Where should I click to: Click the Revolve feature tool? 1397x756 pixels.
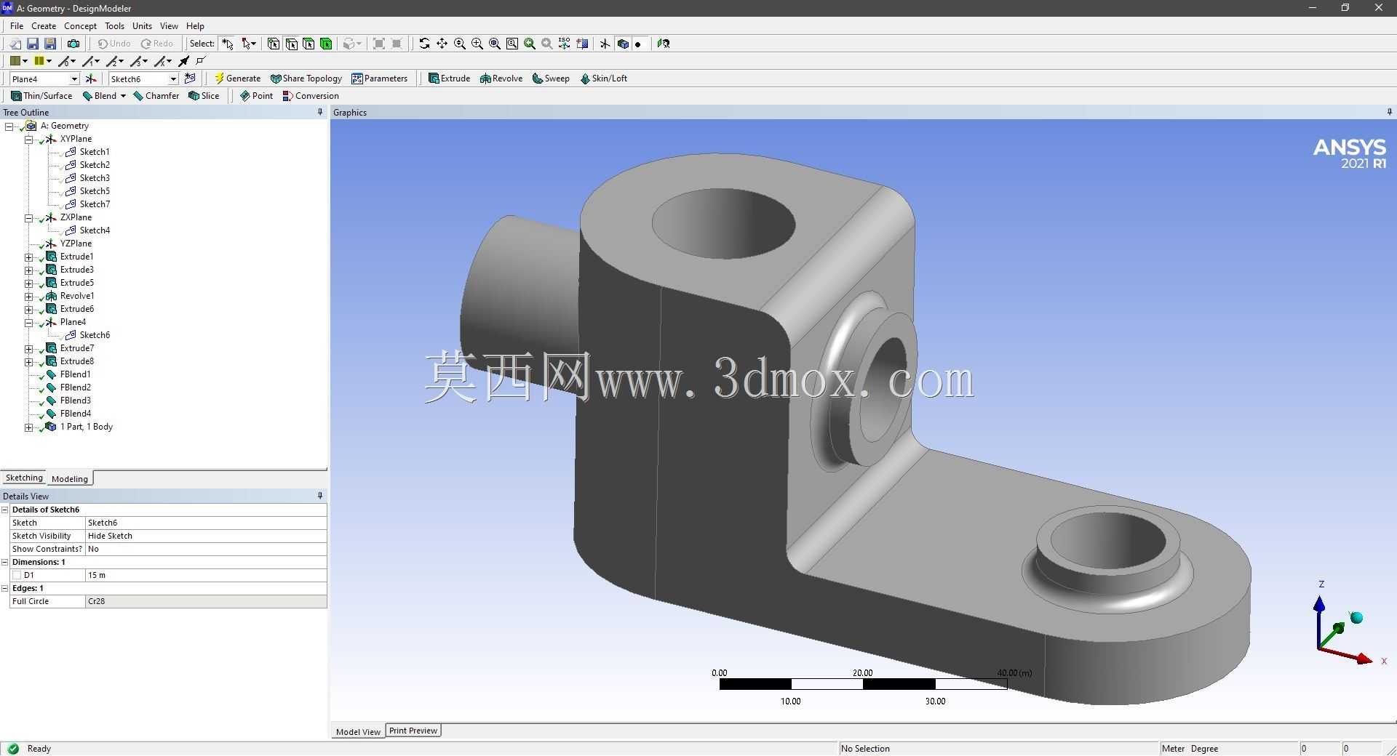click(x=501, y=79)
